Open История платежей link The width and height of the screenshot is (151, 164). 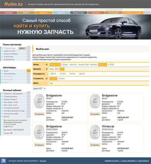11,108
